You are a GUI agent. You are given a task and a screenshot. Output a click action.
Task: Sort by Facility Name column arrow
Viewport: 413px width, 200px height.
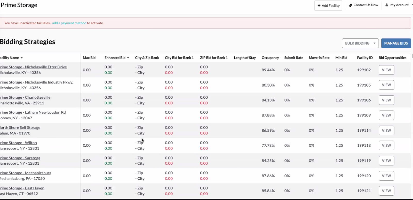pyautogui.click(x=22, y=58)
